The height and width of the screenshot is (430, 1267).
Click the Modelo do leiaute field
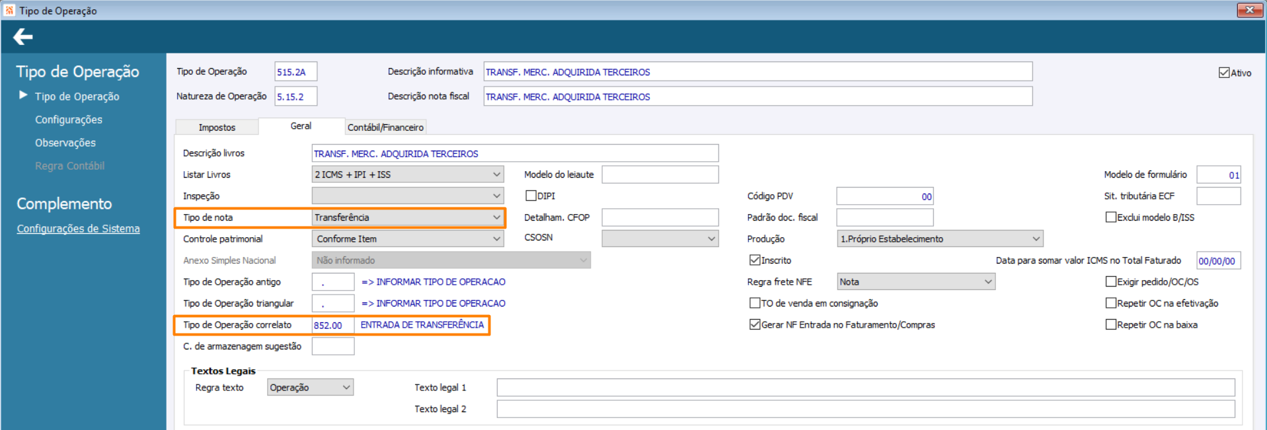[x=660, y=174]
